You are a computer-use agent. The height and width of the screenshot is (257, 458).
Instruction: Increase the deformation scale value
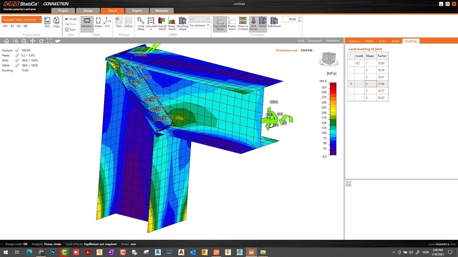(299, 18)
